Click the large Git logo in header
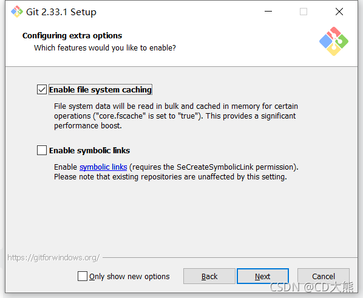Image resolution: width=363 pixels, height=298 pixels. 334,41
